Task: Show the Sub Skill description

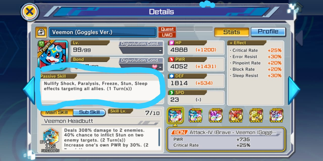Action: pos(89,112)
